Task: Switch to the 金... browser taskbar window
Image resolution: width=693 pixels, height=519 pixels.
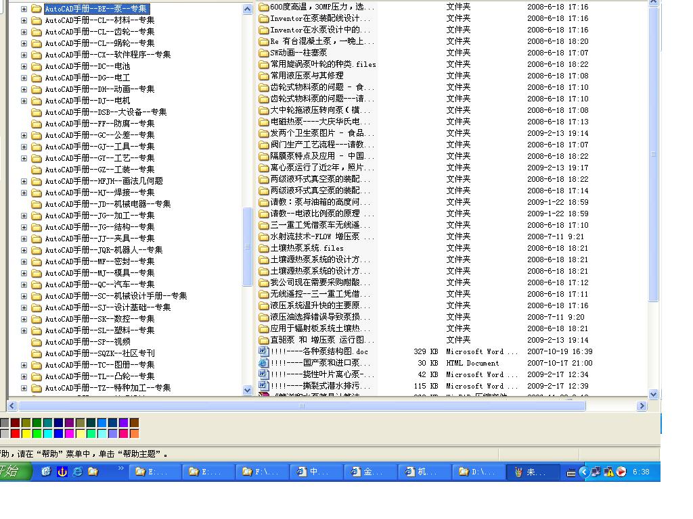Action: click(x=370, y=472)
